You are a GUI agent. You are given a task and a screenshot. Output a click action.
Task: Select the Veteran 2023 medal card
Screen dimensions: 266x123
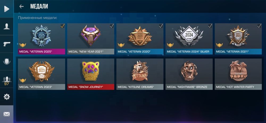click(x=41, y=74)
